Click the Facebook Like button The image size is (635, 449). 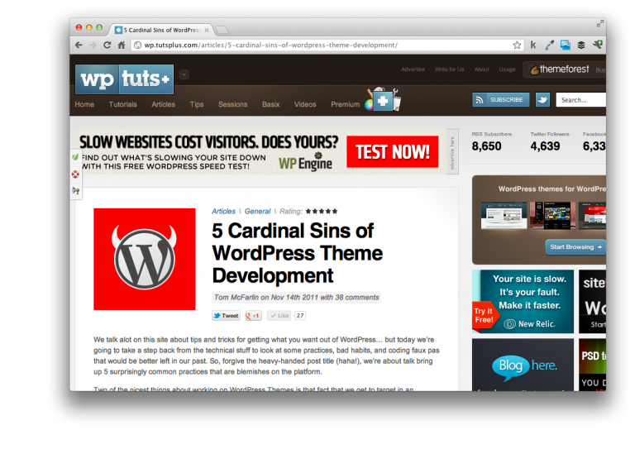(x=279, y=316)
